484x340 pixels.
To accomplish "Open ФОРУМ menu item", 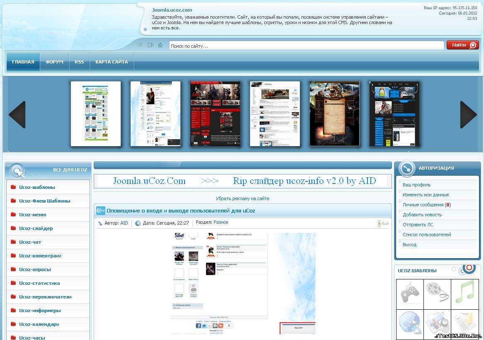I will tap(54, 62).
